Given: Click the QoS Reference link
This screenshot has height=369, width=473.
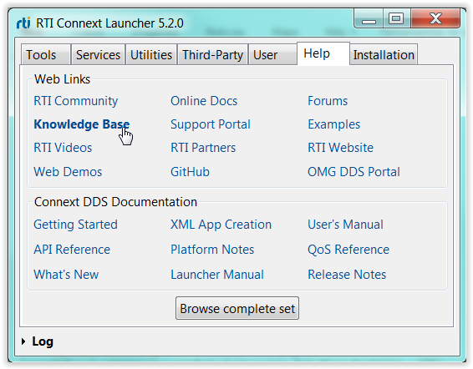Looking at the screenshot, I should [x=348, y=250].
